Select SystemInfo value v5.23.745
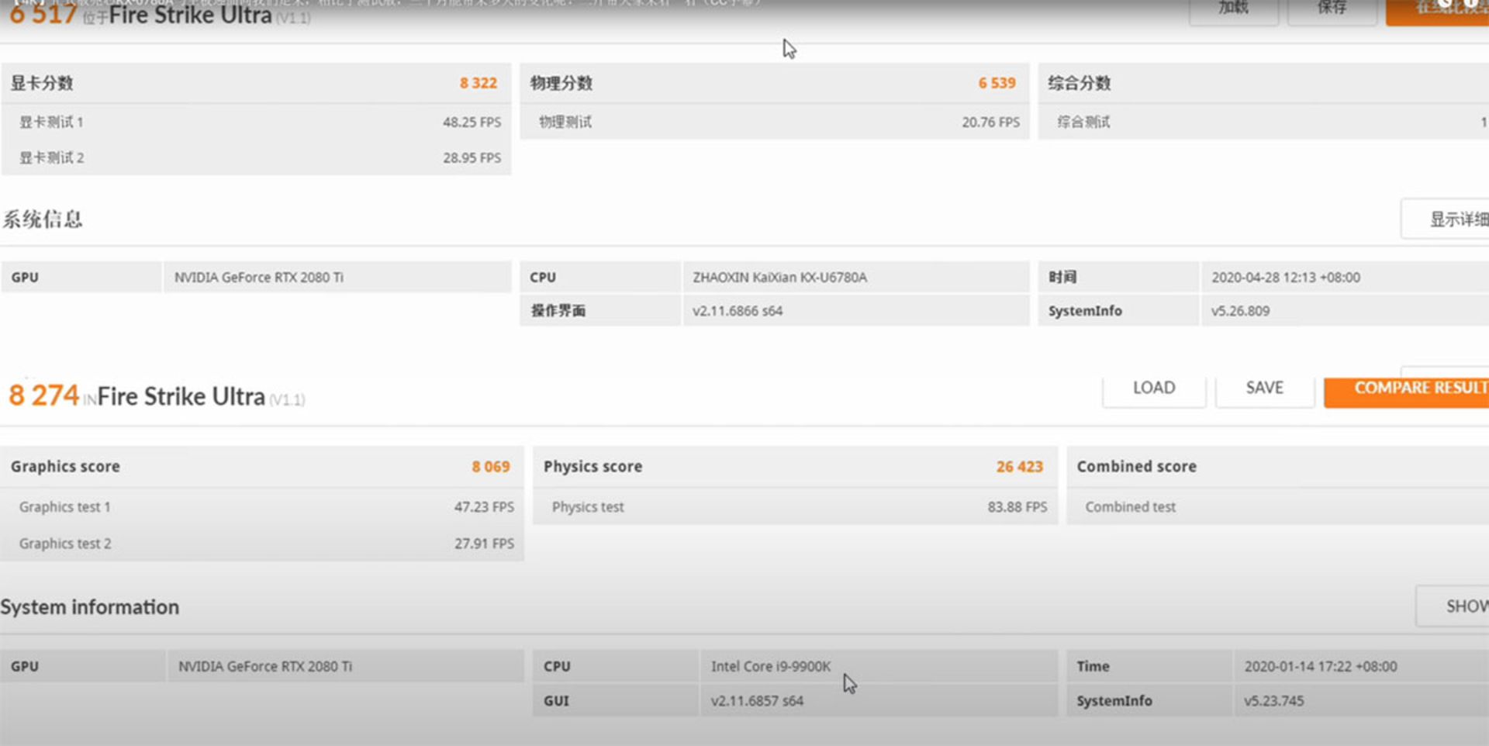 (x=1273, y=701)
